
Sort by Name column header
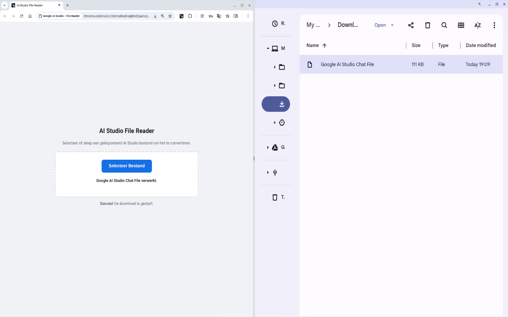pyautogui.click(x=313, y=46)
